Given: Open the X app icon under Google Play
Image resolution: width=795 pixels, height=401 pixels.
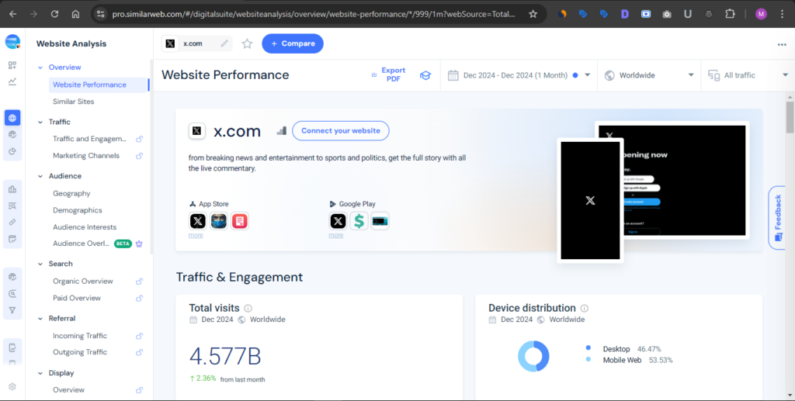Looking at the screenshot, I should [338, 221].
